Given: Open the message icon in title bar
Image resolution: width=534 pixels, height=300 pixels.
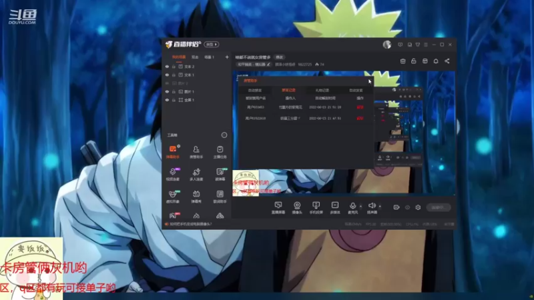Looking at the screenshot, I should click(x=400, y=45).
